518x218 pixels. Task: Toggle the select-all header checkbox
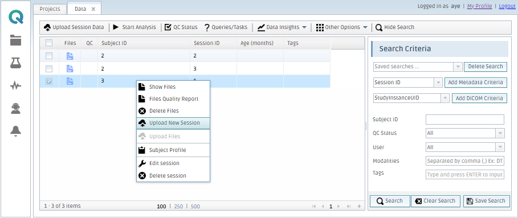pos(49,43)
